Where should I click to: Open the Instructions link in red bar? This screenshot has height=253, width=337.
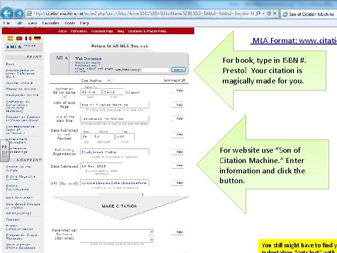pos(79,31)
